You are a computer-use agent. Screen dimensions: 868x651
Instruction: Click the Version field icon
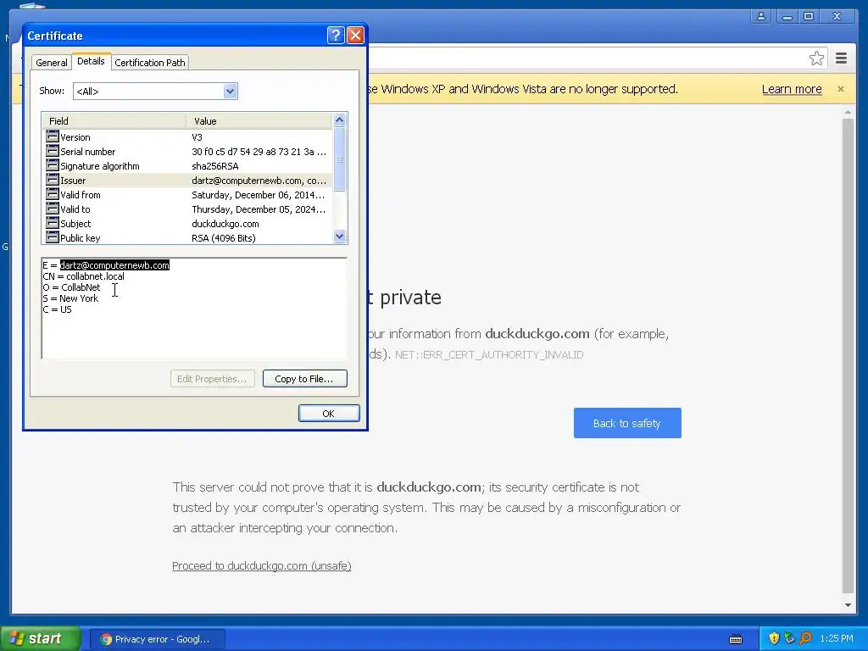[x=53, y=136]
